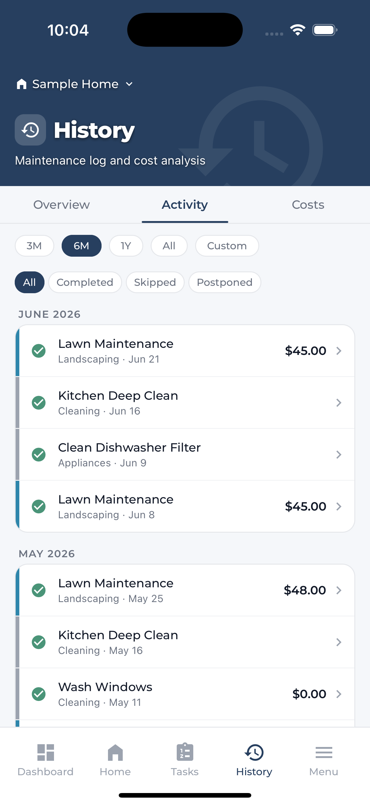Viewport: 370px width, 805px height.
Task: Select the 1Y time range pill
Action: [126, 246]
